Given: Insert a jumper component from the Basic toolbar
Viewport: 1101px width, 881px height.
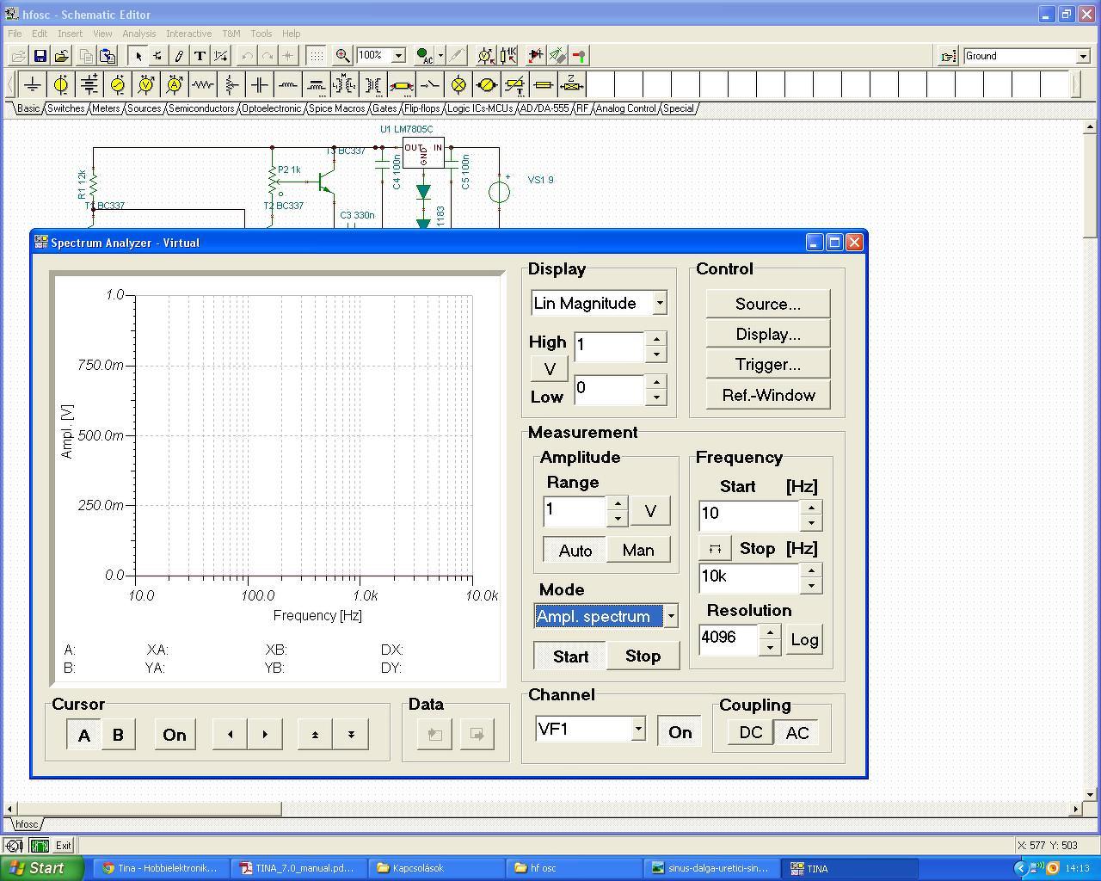Looking at the screenshot, I should tap(402, 84).
